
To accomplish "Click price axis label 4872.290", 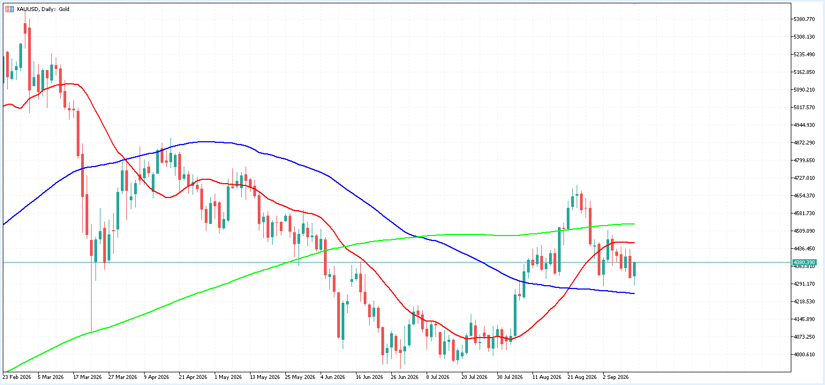I will click(804, 143).
